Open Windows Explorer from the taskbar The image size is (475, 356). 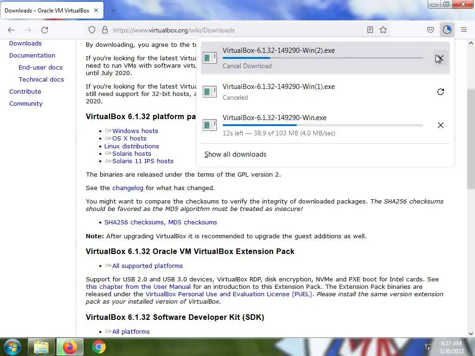click(x=41, y=347)
